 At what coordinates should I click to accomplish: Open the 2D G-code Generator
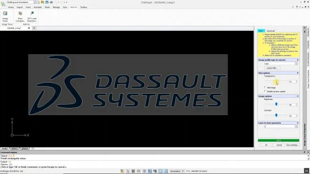(x=32, y=17)
